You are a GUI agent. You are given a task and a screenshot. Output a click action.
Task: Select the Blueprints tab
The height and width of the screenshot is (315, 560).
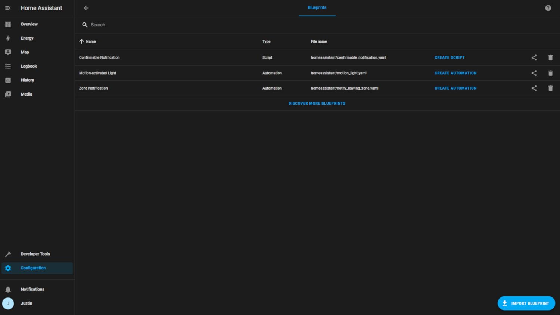pyautogui.click(x=317, y=8)
